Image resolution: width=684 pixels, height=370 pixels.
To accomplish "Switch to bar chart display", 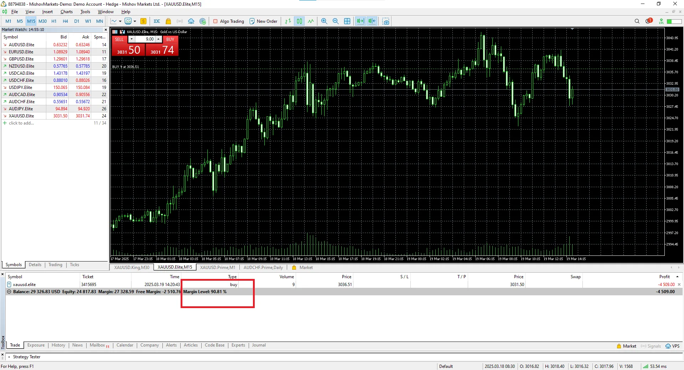I will pos(288,21).
